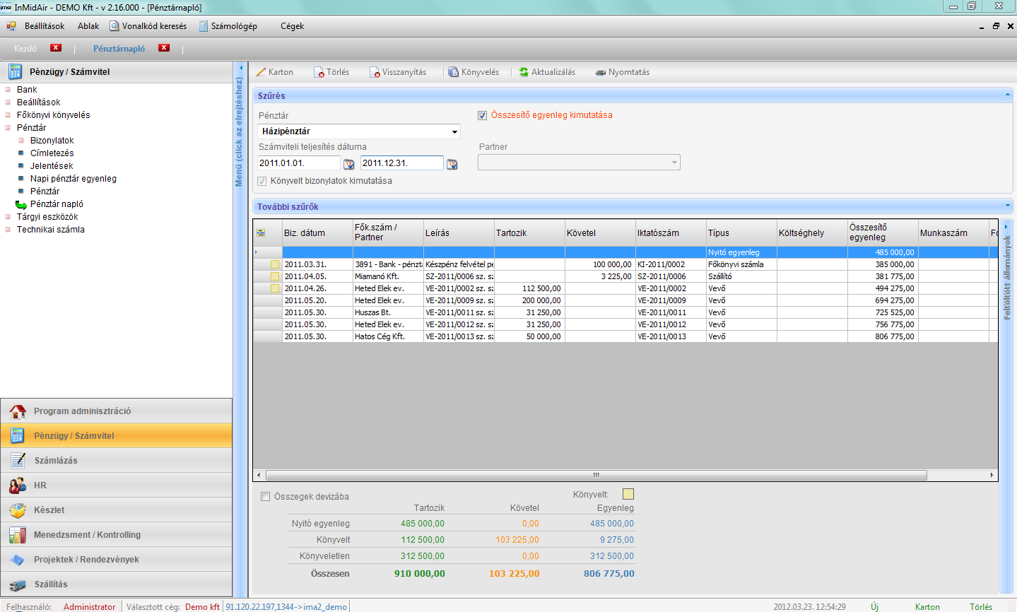Image resolution: width=1017 pixels, height=612 pixels.
Task: Click the Törlés delete icon in toolbar
Action: [319, 72]
